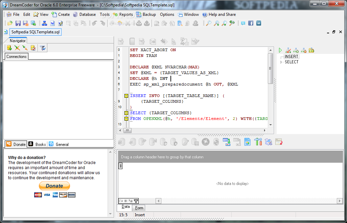
Task: Open the View menu
Action: click(41, 14)
